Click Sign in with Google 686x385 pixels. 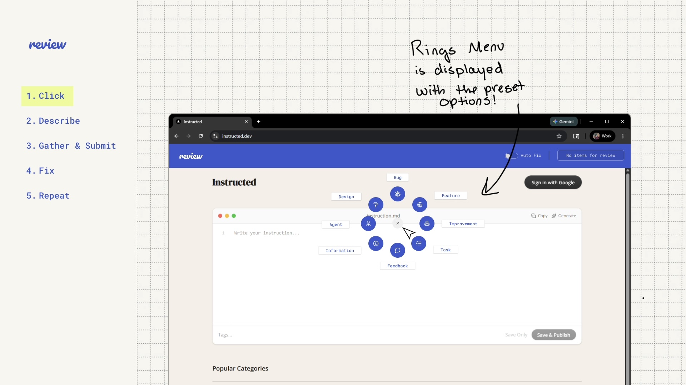pyautogui.click(x=553, y=183)
